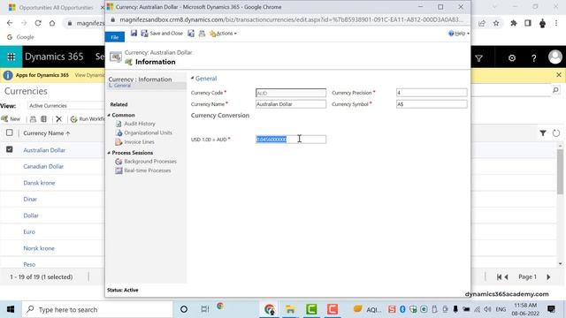
Task: Click the USD to AUD conversion rate field
Action: tap(291, 140)
